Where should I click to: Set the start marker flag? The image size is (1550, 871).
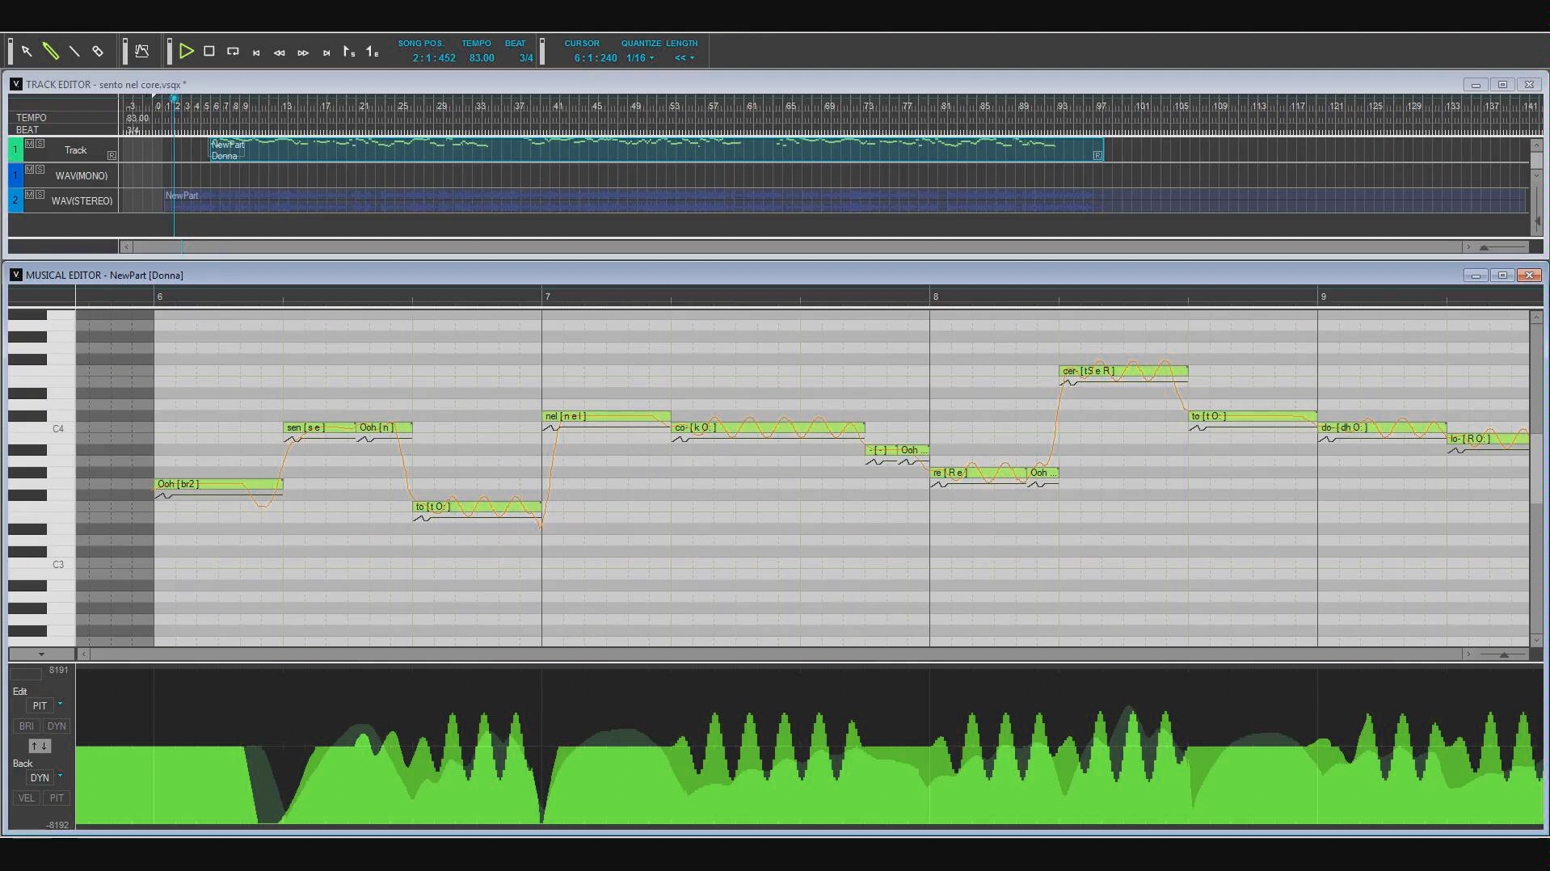pos(349,52)
